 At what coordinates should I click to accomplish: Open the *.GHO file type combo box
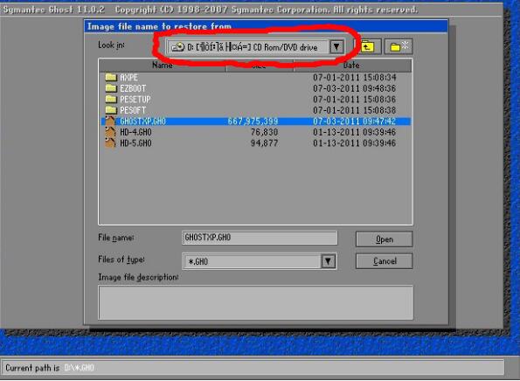(260, 261)
